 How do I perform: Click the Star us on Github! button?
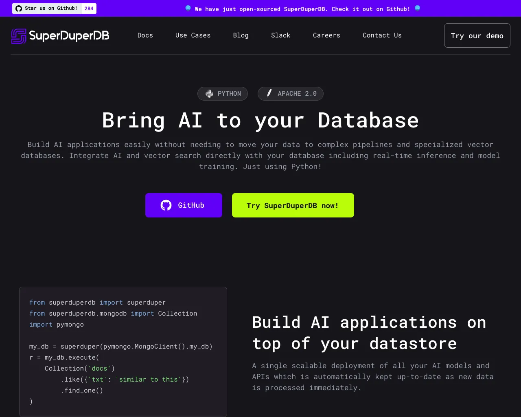click(47, 9)
